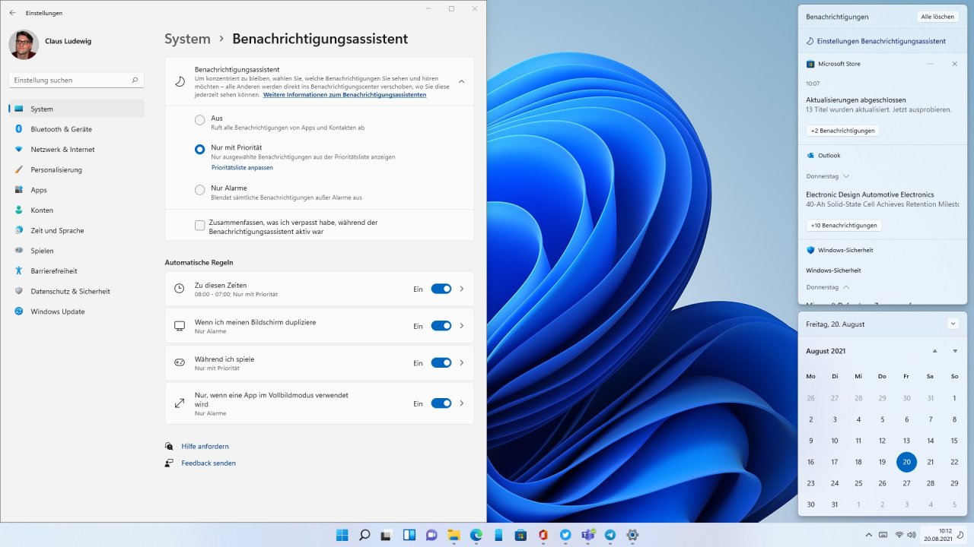Collapse the Benachrichtigungsassistent section chevron
The width and height of the screenshot is (974, 547).
[461, 81]
